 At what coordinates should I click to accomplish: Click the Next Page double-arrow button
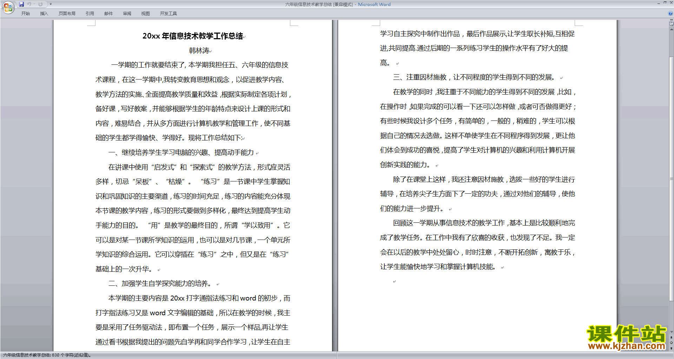(671, 348)
